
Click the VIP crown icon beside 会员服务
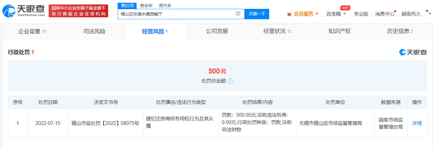click(289, 14)
